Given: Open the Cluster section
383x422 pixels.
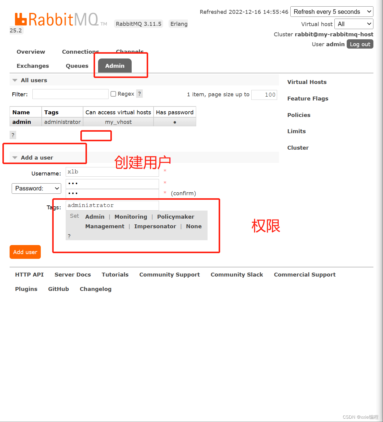Looking at the screenshot, I should pos(298,148).
